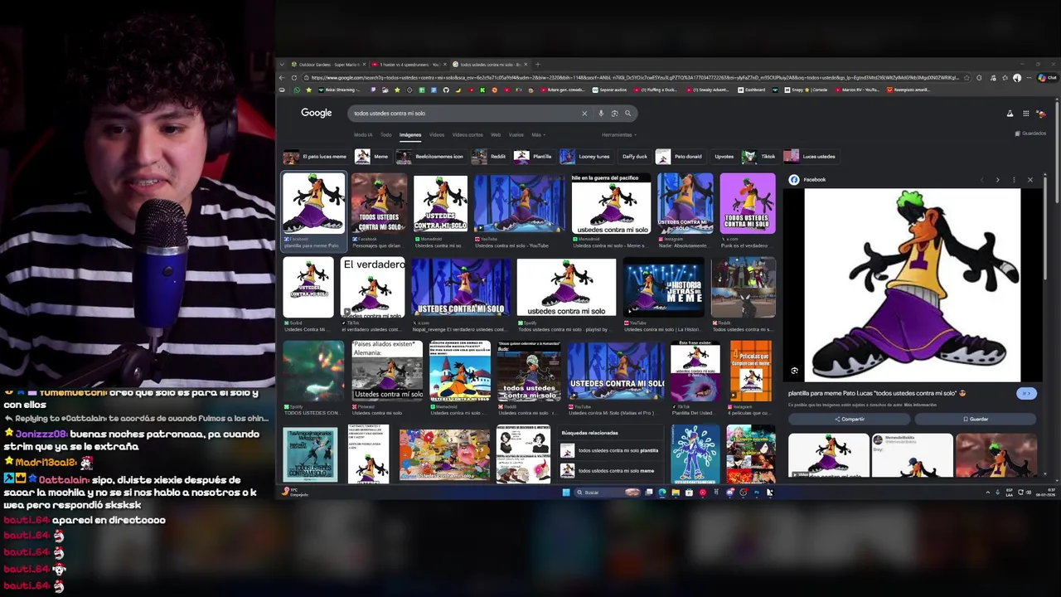Screen dimensions: 1061x597
Task: Clear the Google search box text
Action: [584, 114]
